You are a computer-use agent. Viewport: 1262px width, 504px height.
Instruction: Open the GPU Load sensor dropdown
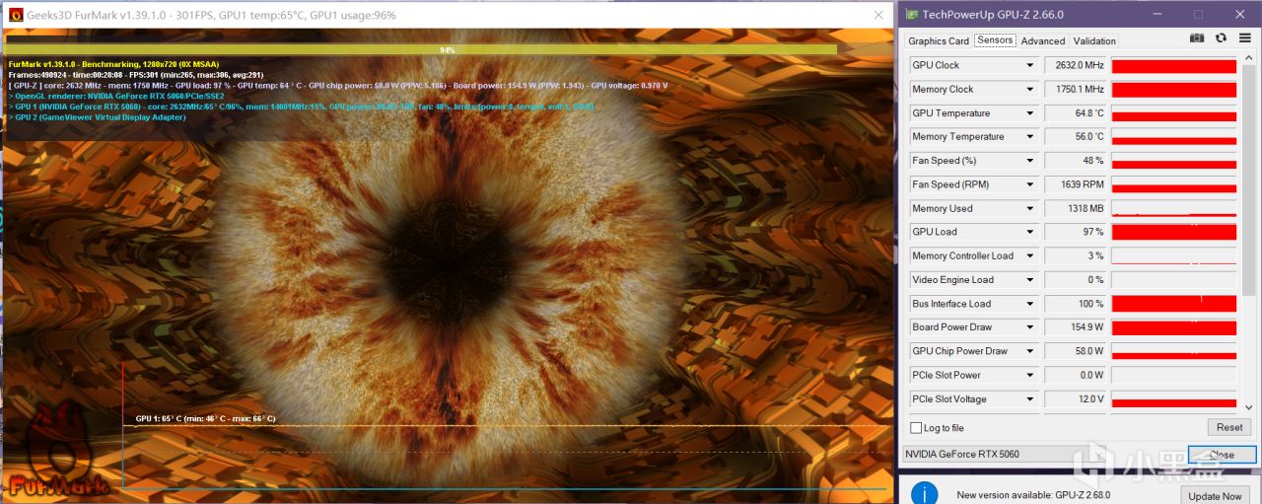pyautogui.click(x=1030, y=232)
